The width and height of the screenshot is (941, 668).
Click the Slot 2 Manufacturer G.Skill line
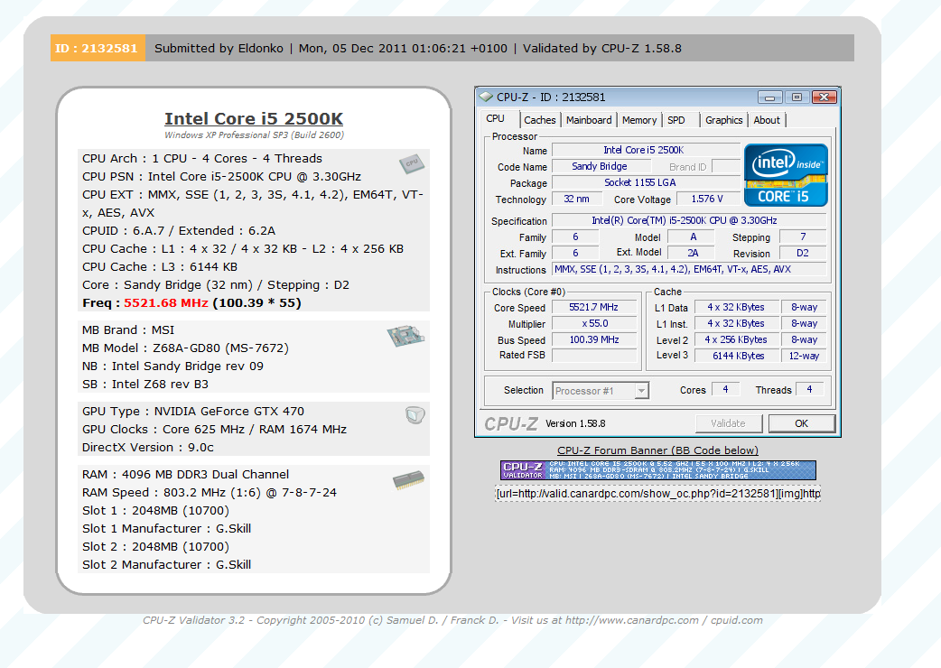pyautogui.click(x=167, y=564)
